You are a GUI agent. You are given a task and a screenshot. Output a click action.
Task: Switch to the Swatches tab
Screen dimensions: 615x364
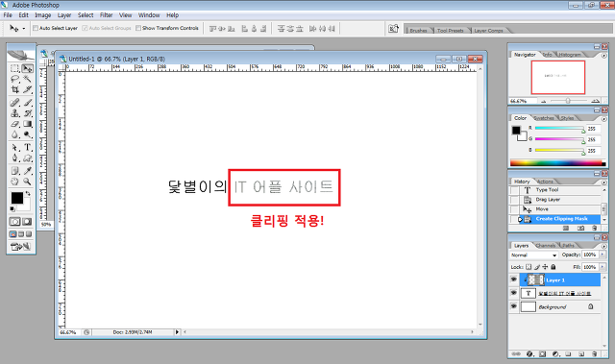tap(544, 118)
